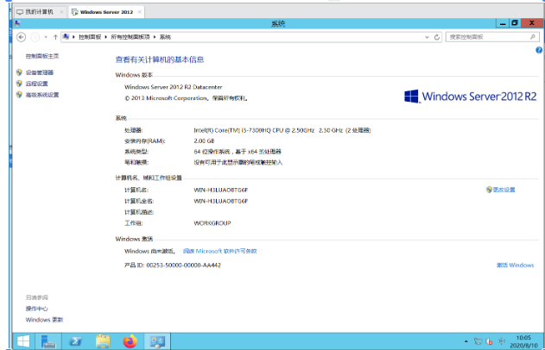Image resolution: width=545 pixels, height=350 pixels.
Task: Open PowerShell from the taskbar
Action: click(x=75, y=341)
